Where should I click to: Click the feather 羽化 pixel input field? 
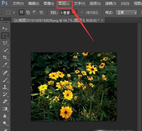(x=68, y=13)
